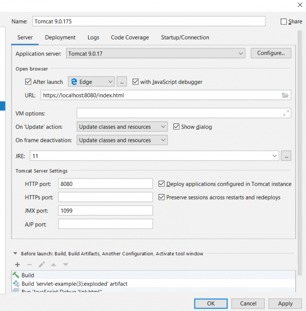Screen dimensions: 306x311
Task: Click the JMX port field
Action: click(x=105, y=210)
